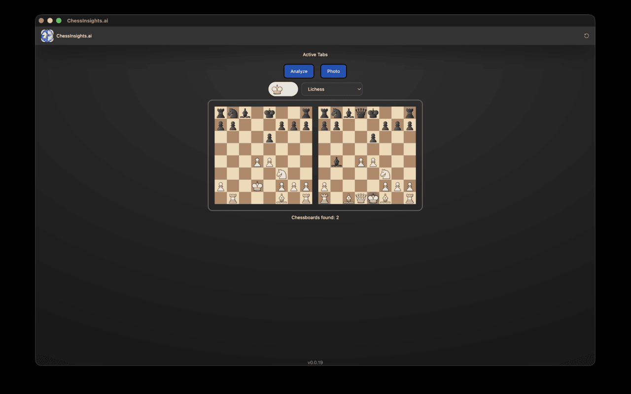Open the Photo tab

point(333,71)
